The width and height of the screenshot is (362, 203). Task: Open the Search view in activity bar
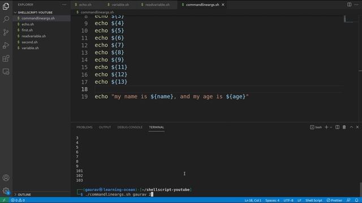tap(6, 19)
